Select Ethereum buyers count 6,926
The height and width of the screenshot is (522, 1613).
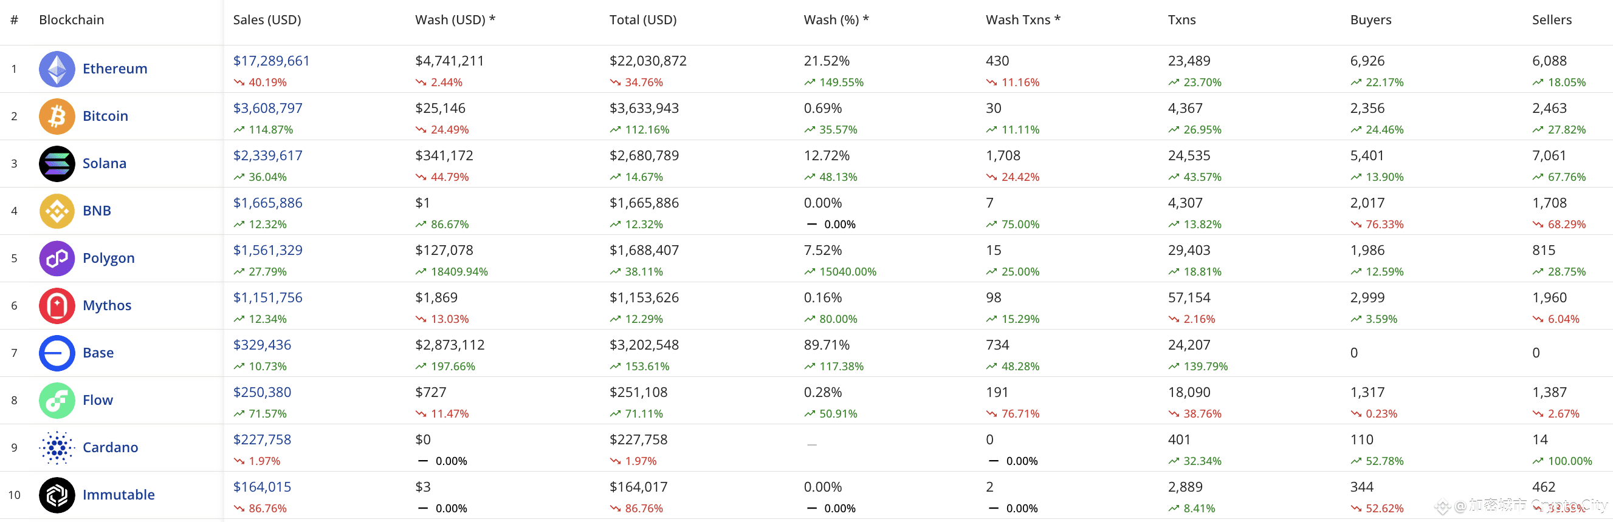[1367, 61]
